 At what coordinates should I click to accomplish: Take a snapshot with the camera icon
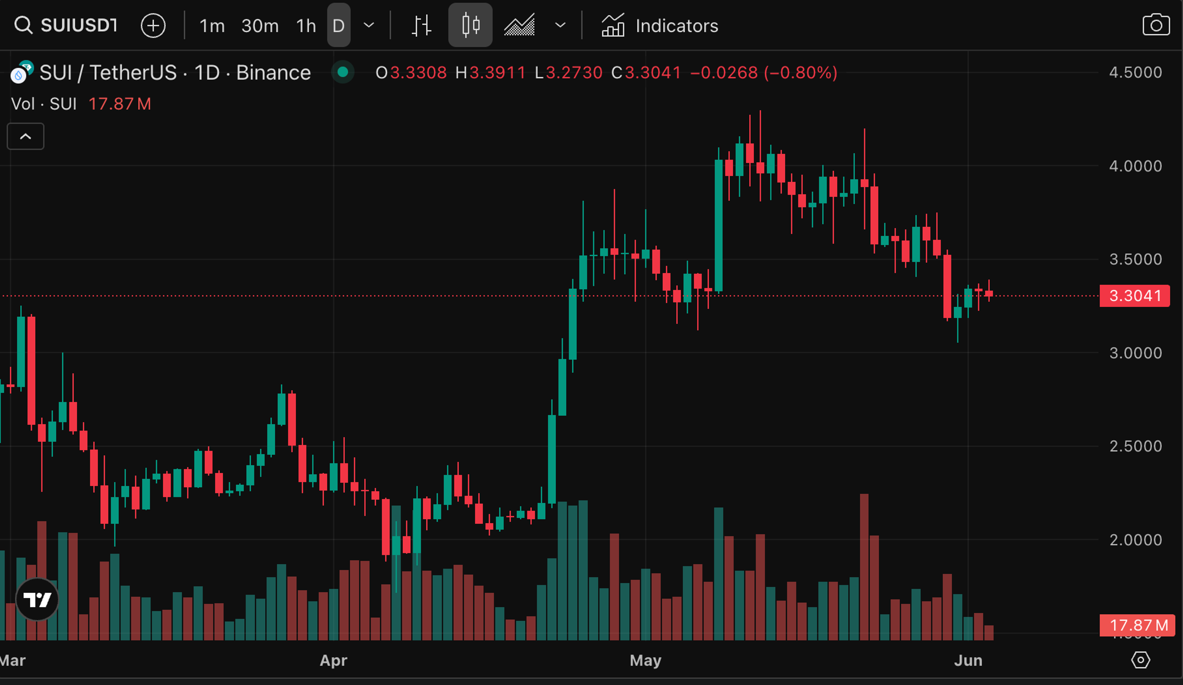(1155, 25)
